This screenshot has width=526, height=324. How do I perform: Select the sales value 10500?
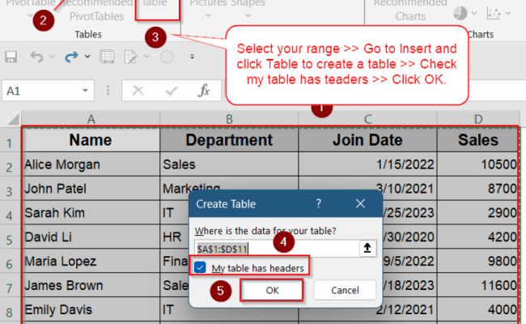coord(477,164)
